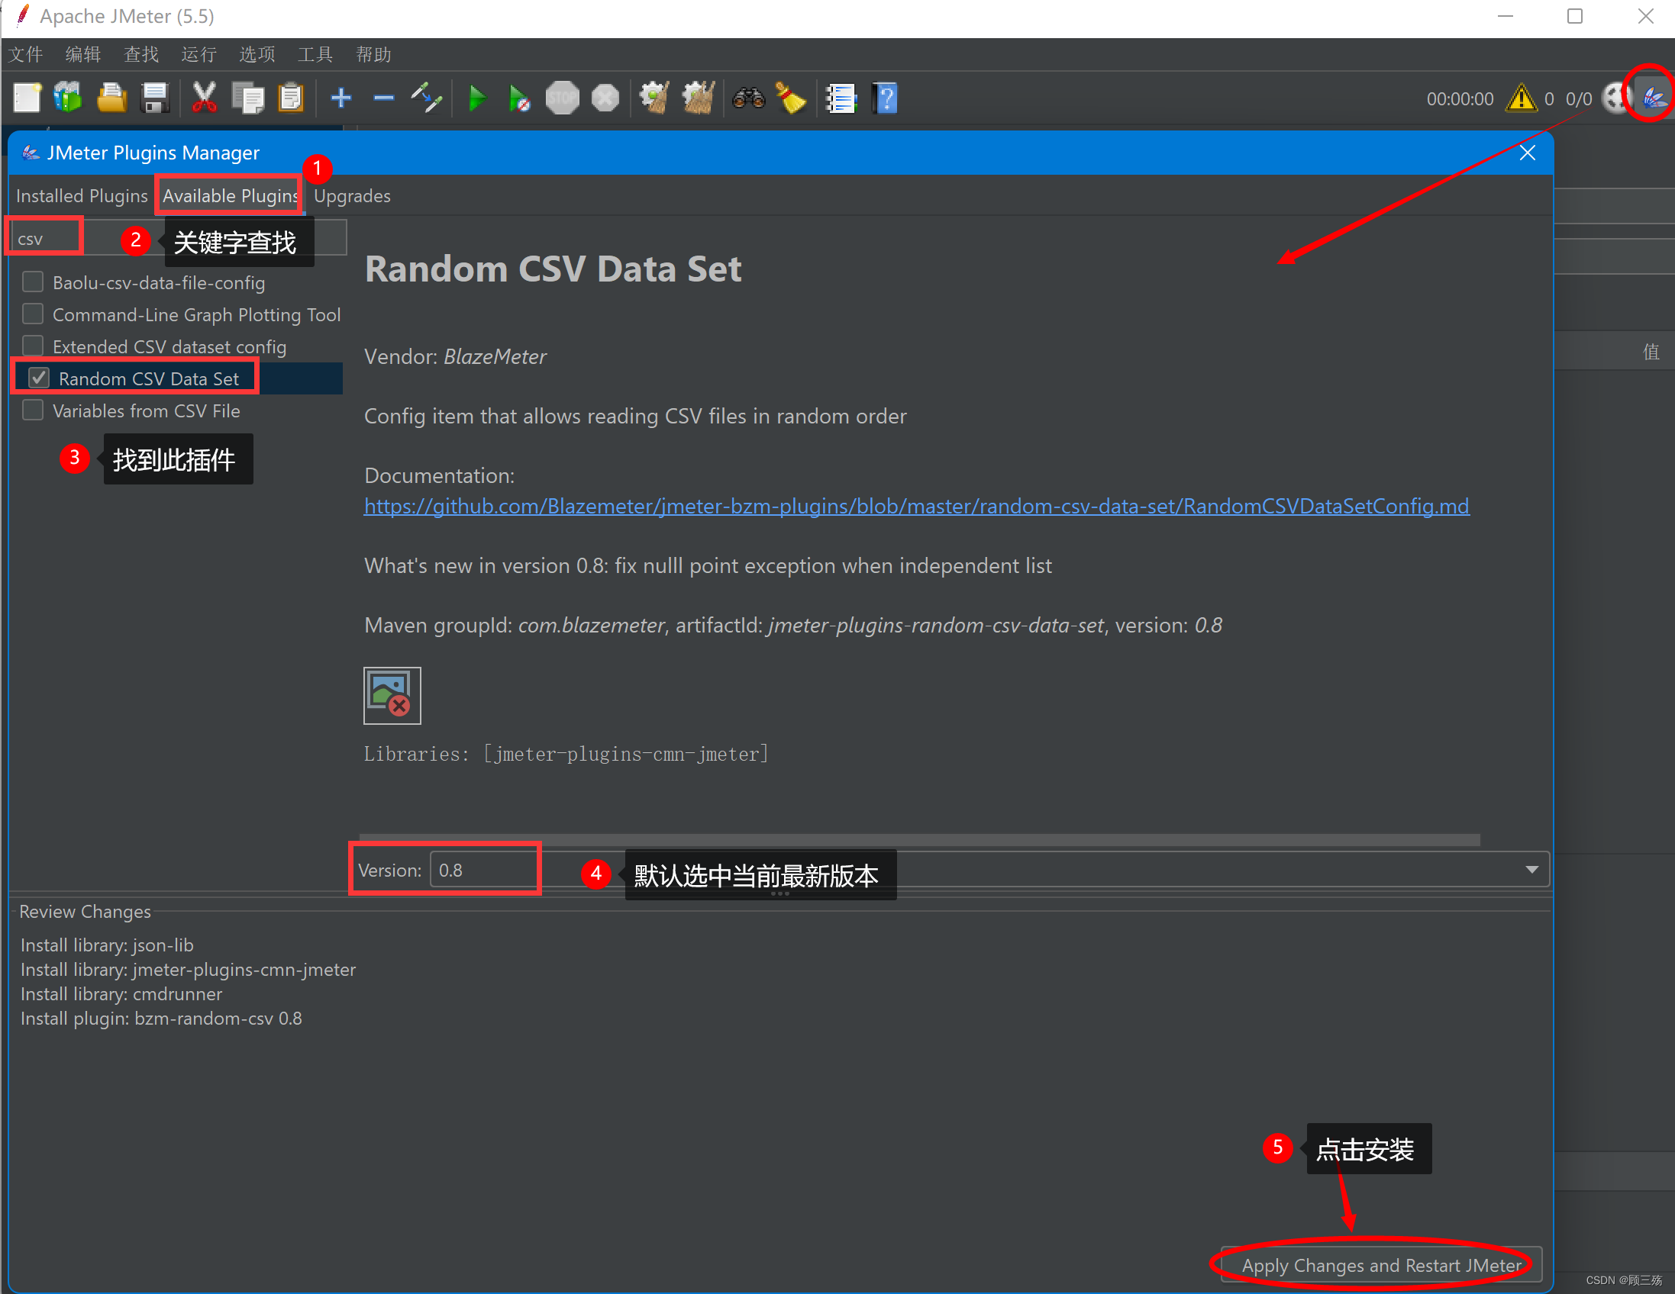
Task: Open the RandomCSVDataSetConfig.md documentation link
Action: pos(916,506)
